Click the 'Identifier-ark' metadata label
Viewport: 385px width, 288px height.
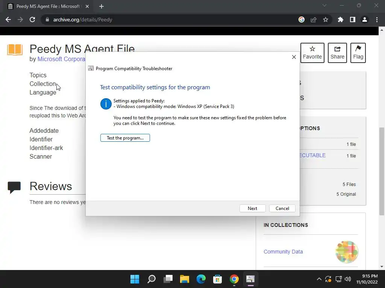coord(46,148)
